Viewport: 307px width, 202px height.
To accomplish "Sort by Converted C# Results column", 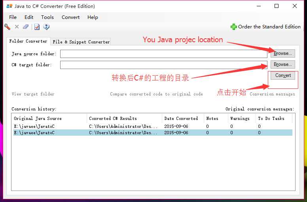I will [124, 118].
